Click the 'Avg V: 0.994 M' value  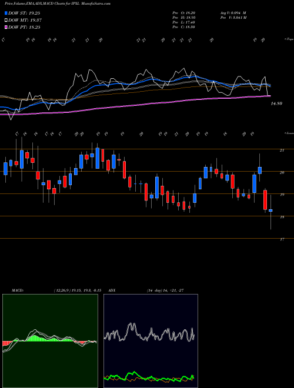(x=233, y=12)
